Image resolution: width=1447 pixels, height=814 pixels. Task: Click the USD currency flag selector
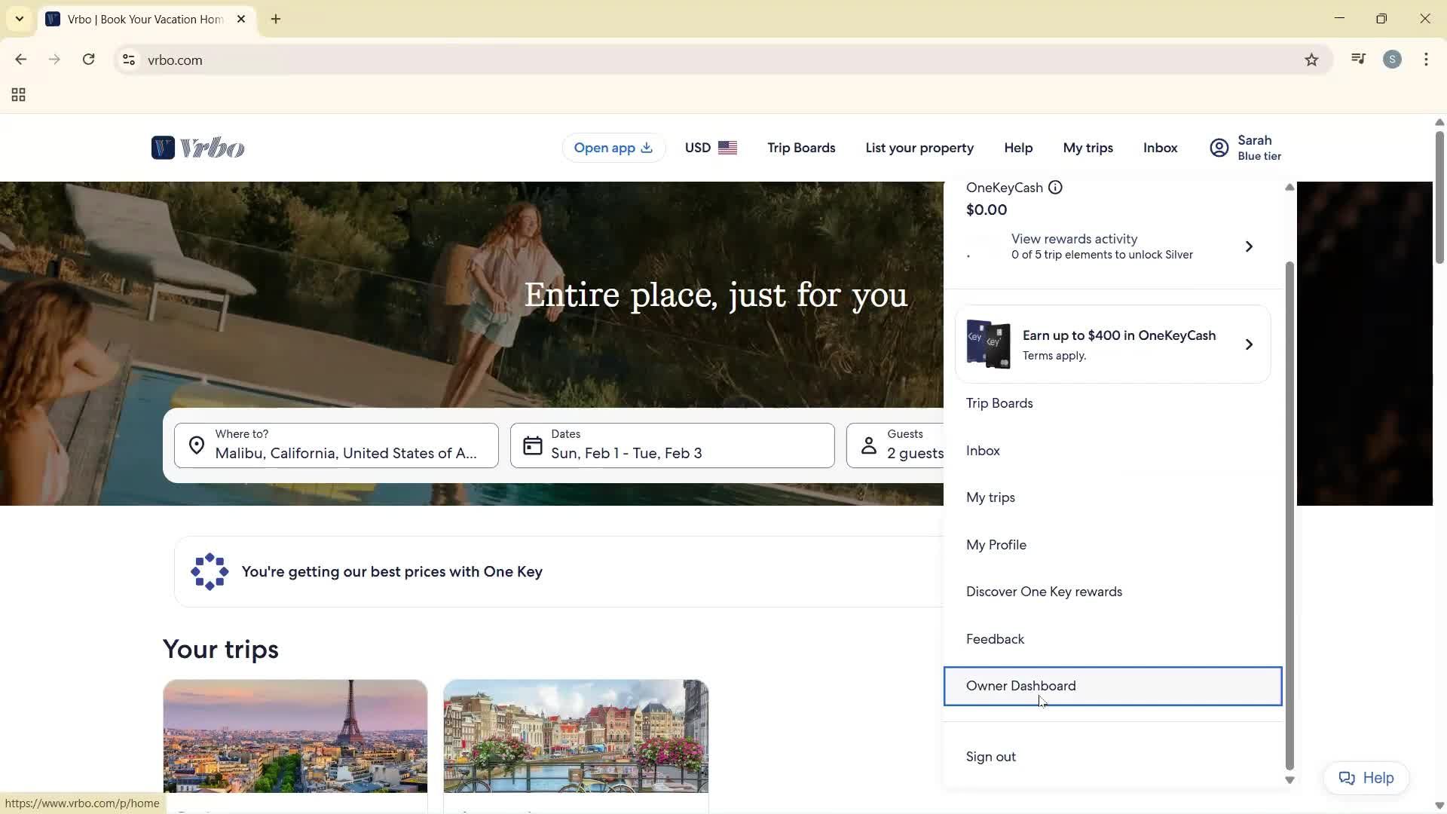(727, 148)
